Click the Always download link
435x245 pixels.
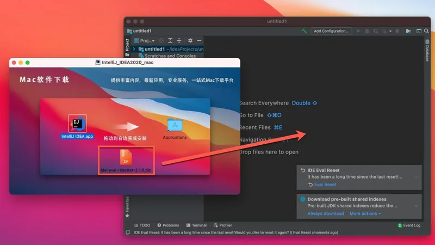(326, 214)
